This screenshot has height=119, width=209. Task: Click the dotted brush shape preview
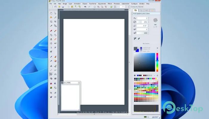[156, 20]
